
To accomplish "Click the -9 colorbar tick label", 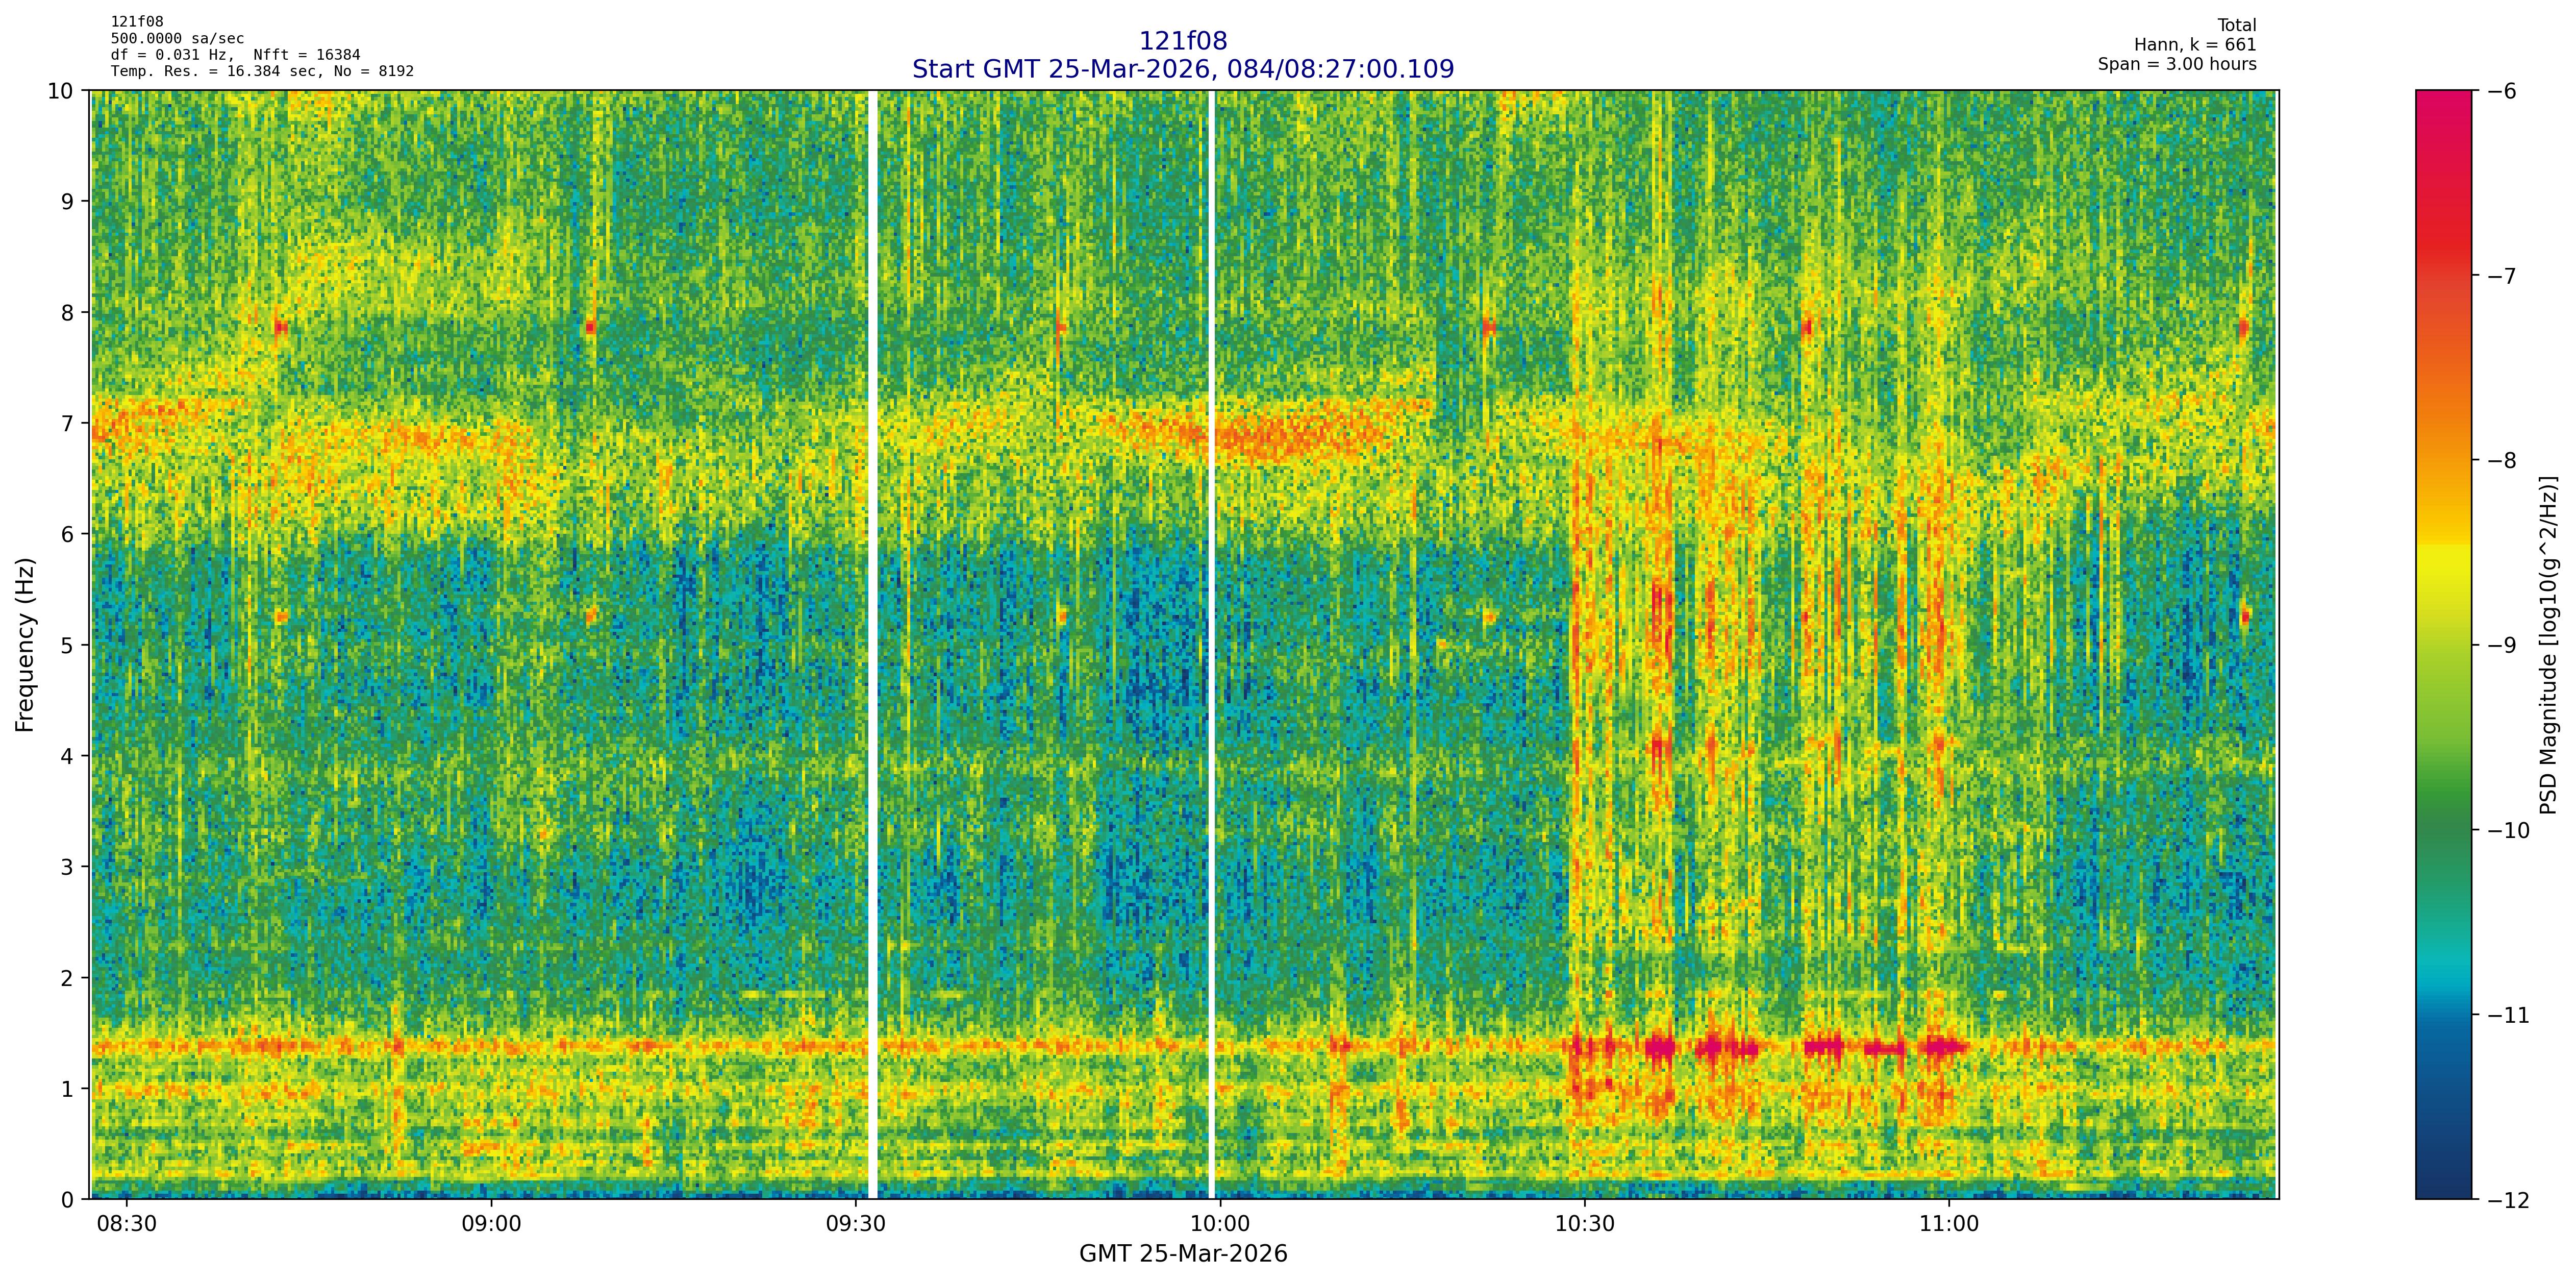I will (2502, 645).
